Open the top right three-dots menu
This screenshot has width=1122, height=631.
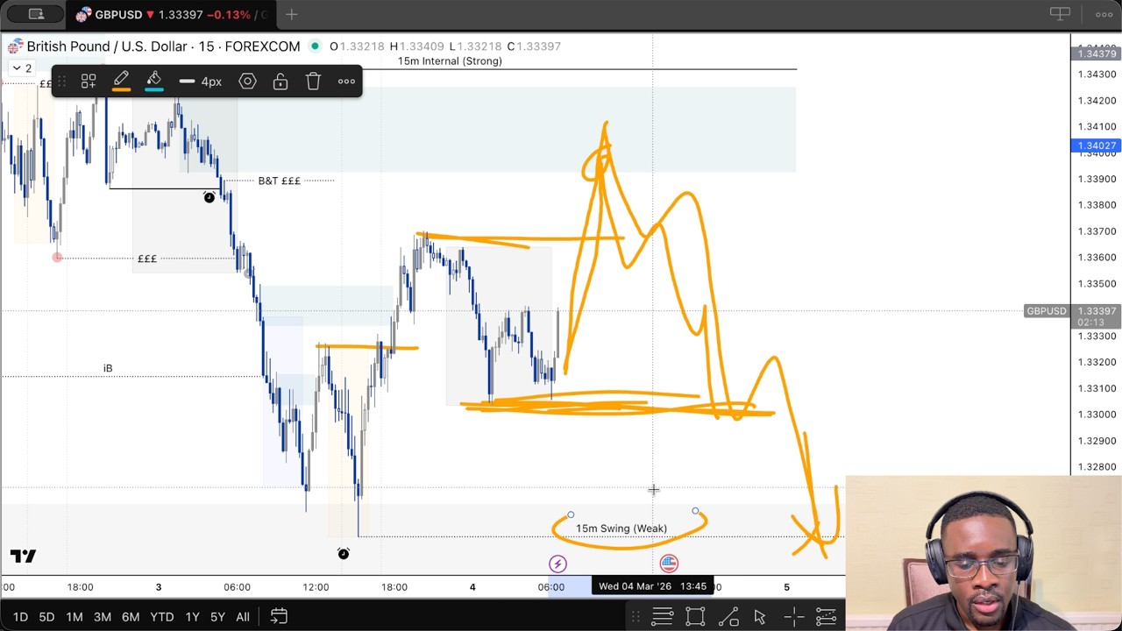[x=1104, y=14]
